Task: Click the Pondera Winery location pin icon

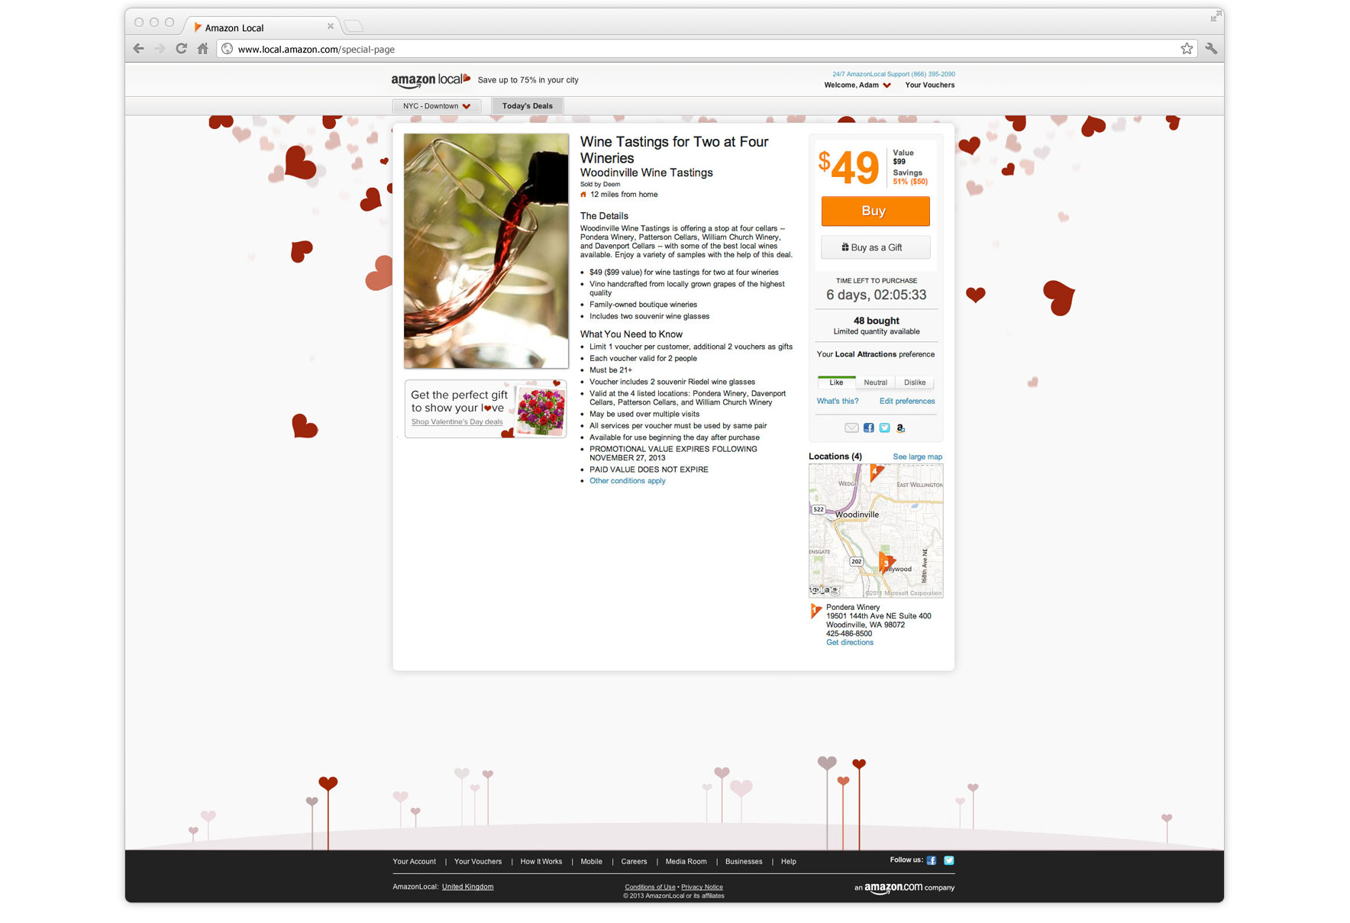Action: pyautogui.click(x=815, y=611)
